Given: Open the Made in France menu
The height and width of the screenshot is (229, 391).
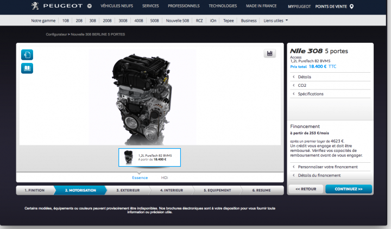Looking at the screenshot, I should pyautogui.click(x=261, y=6).
